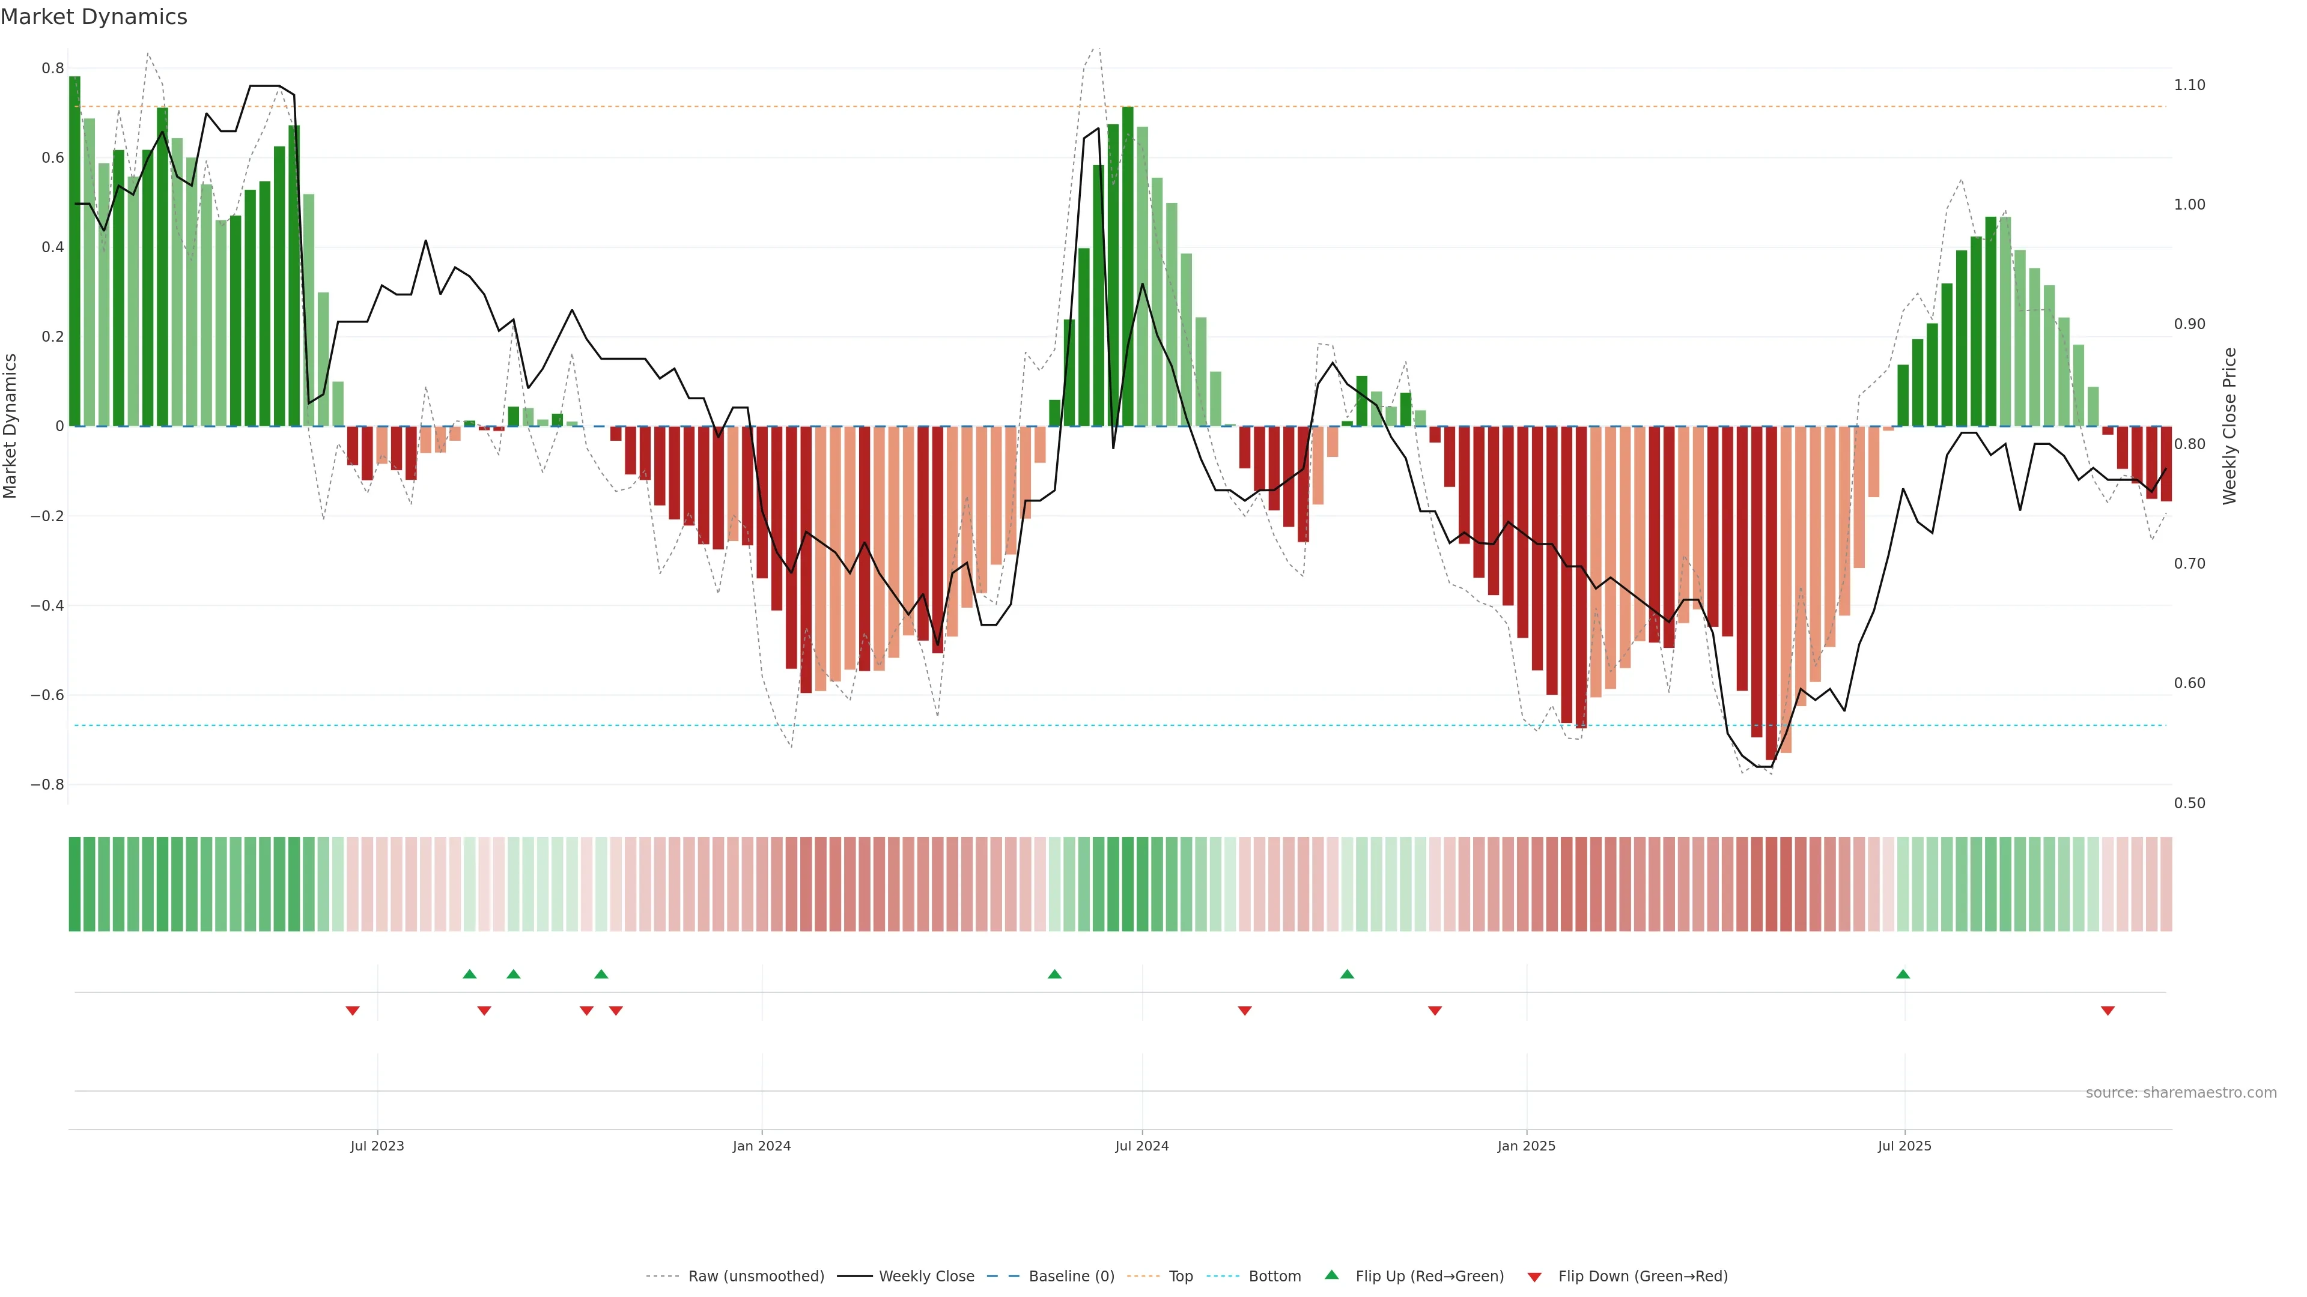
Task: Click the rightmost red Flip Down marker
Action: point(2108,1011)
